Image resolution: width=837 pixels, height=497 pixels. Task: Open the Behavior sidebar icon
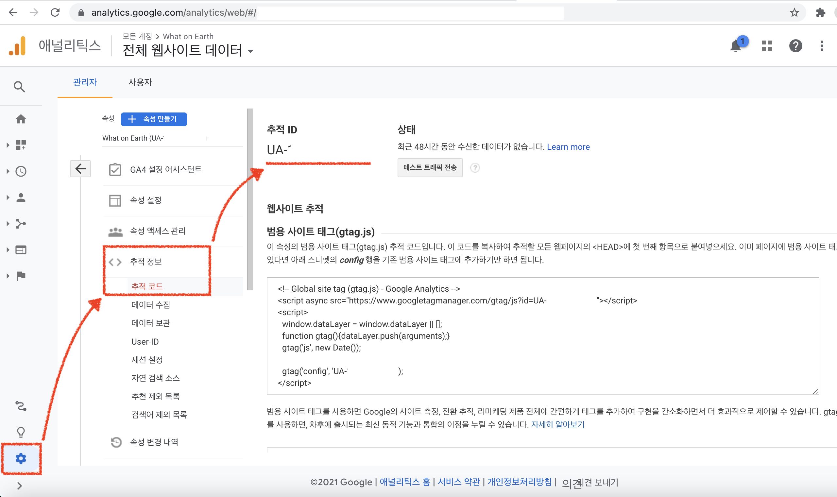coord(21,250)
